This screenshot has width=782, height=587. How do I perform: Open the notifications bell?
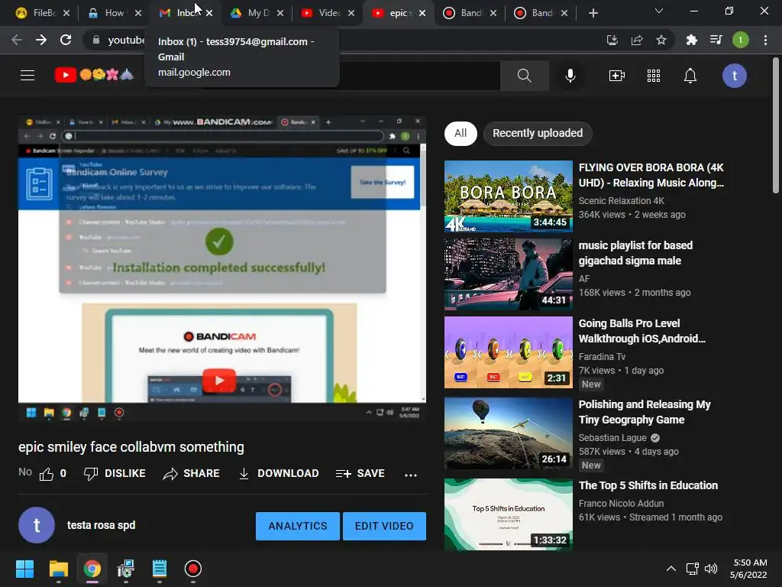pyautogui.click(x=690, y=76)
